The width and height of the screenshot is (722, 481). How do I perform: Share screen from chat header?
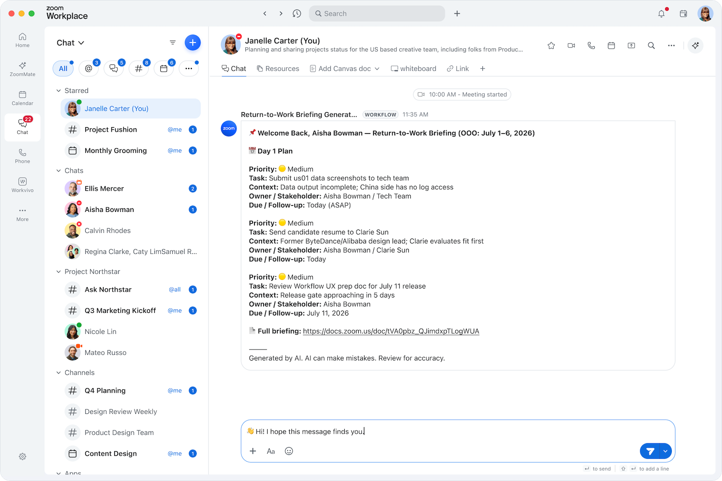(x=631, y=46)
